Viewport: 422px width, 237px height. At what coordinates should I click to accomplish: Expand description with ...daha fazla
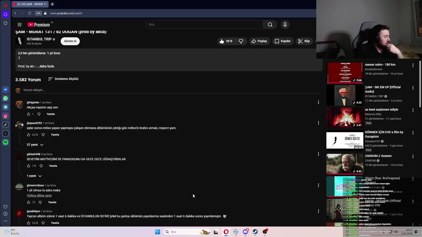pyautogui.click(x=45, y=66)
